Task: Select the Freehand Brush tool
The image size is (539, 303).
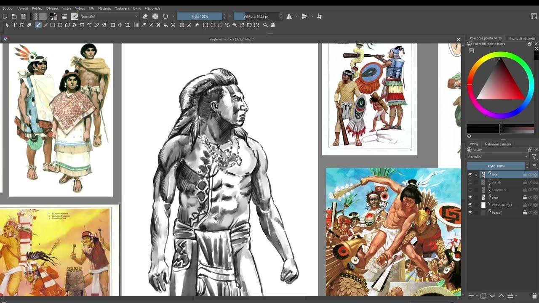Action: 38,25
